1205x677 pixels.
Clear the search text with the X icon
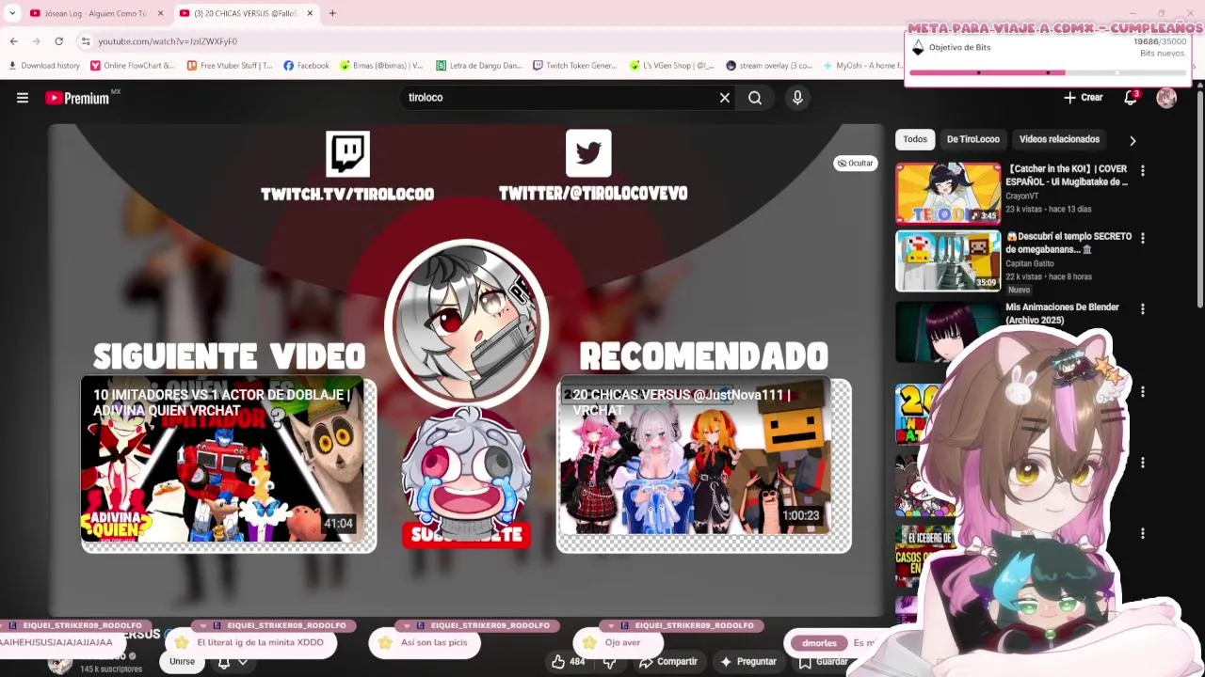725,98
